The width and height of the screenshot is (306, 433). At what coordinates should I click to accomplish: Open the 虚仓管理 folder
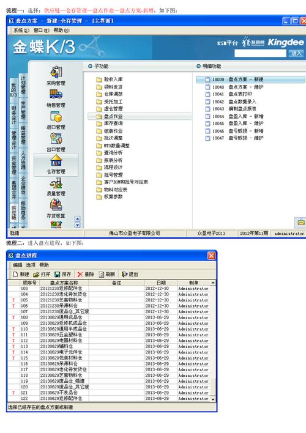coord(110,109)
